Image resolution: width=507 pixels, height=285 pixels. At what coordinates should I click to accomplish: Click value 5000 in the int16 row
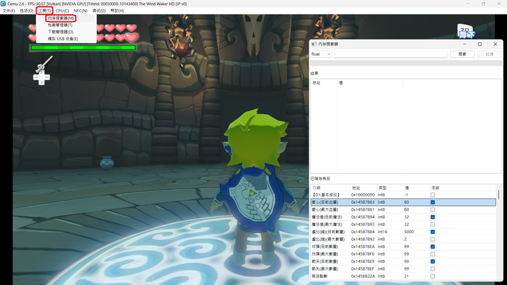(409, 232)
